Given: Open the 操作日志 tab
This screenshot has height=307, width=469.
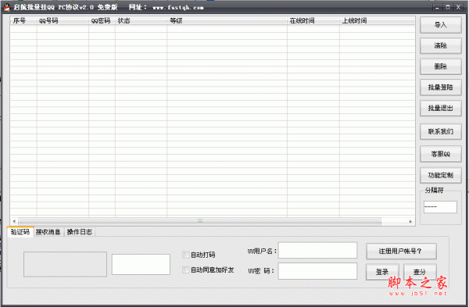Looking at the screenshot, I should tap(80, 232).
